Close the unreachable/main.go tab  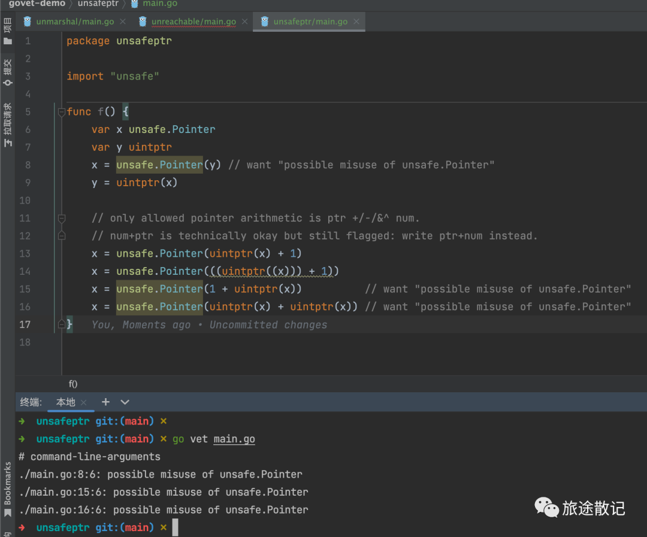click(x=244, y=22)
